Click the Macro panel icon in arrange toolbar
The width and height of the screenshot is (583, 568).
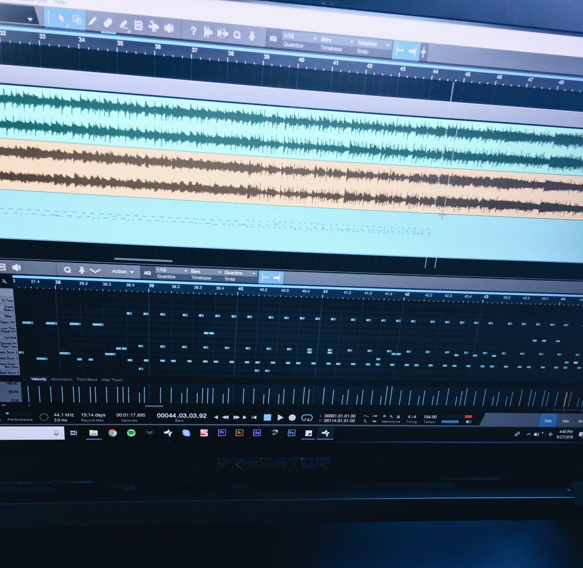[x=252, y=36]
